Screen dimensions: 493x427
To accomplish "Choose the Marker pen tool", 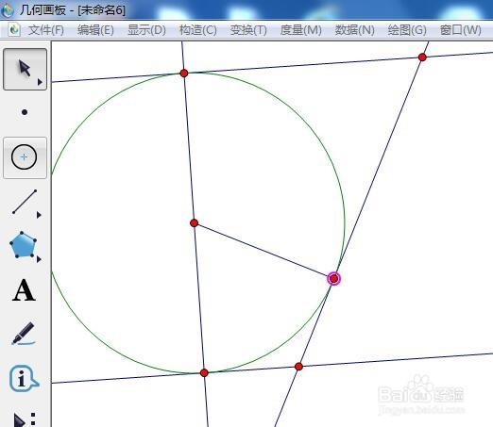I will (24, 334).
